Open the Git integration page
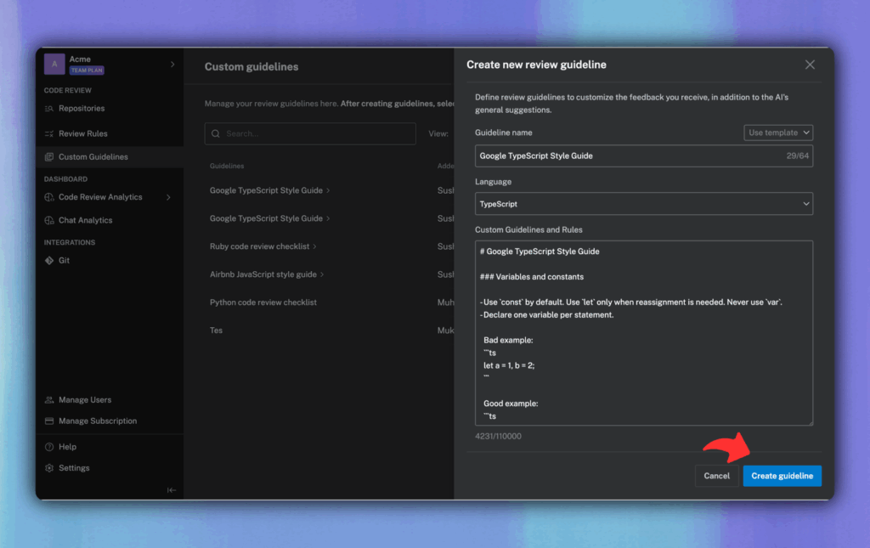 click(64, 261)
